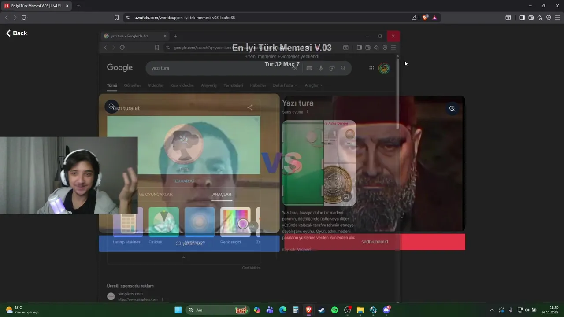This screenshot has width=564, height=317.
Task: Select the ARAÇLAR tab in Google widget
Action: pyautogui.click(x=222, y=195)
